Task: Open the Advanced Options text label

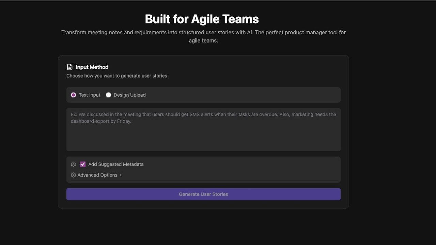Action: tap(97, 175)
